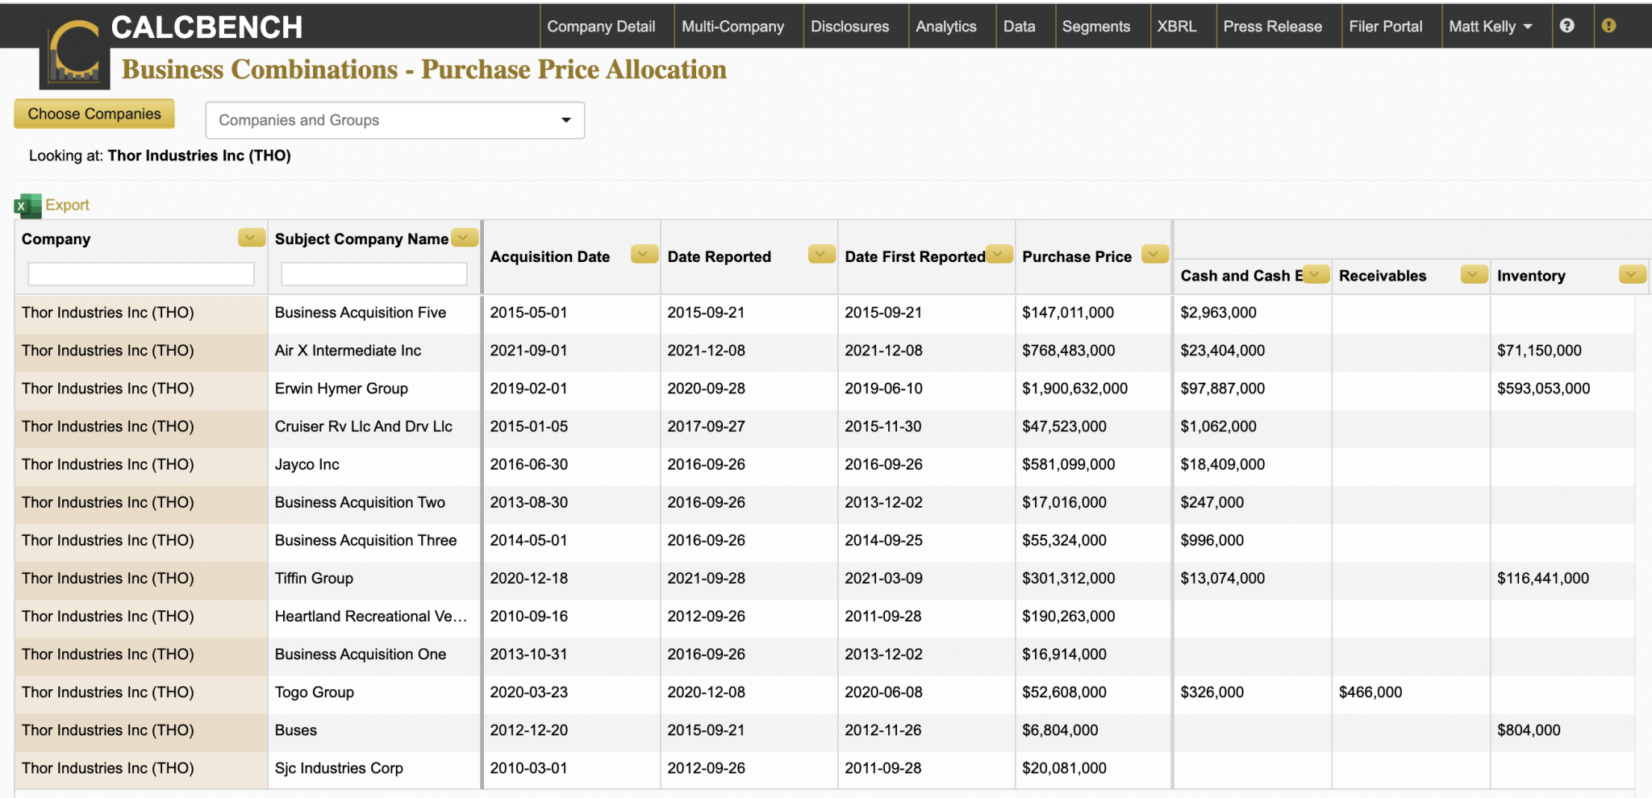Open Inventory column menu arrow
1652x798 pixels.
click(x=1631, y=275)
